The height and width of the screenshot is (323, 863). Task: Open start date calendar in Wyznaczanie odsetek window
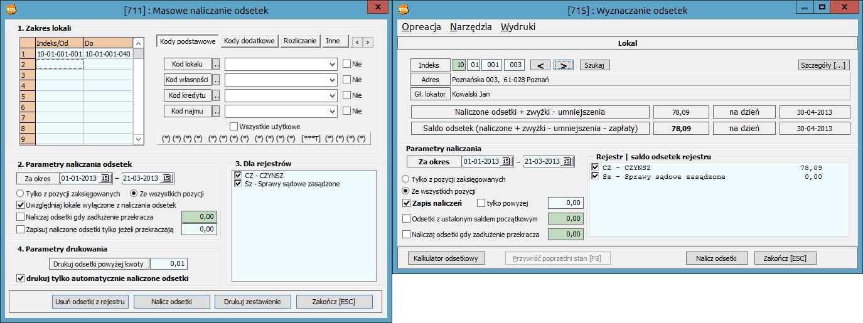(x=506, y=162)
